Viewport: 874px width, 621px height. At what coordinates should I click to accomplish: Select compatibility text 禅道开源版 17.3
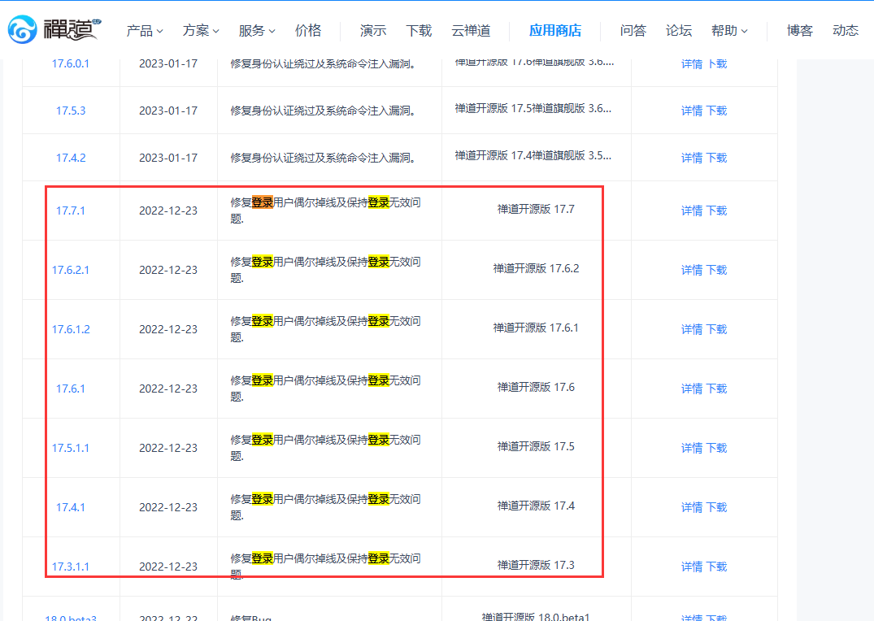[x=536, y=565]
